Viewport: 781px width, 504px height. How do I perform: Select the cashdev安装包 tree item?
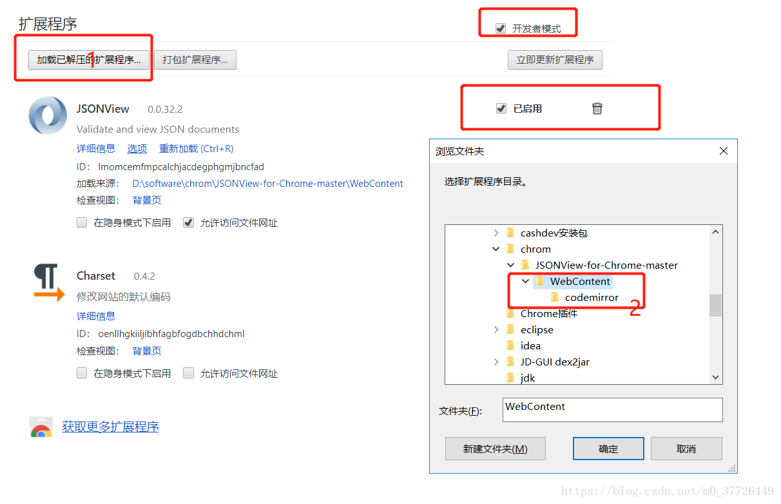pyautogui.click(x=554, y=233)
